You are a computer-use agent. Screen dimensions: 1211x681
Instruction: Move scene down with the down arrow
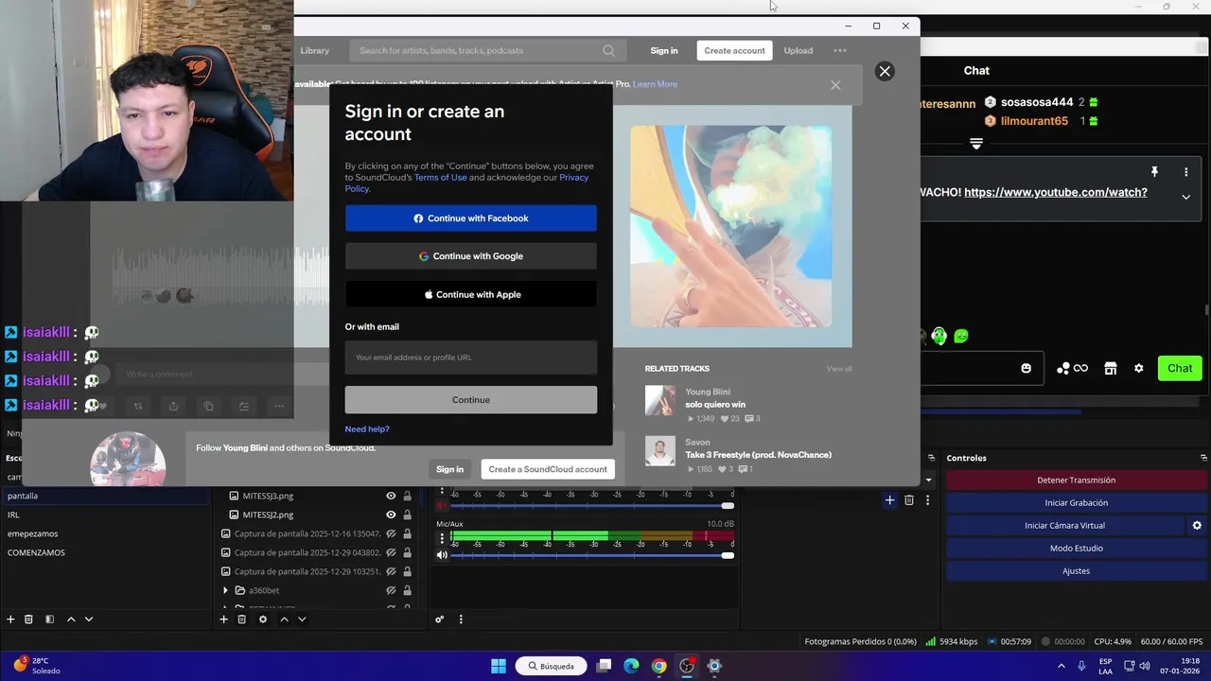pyautogui.click(x=89, y=620)
